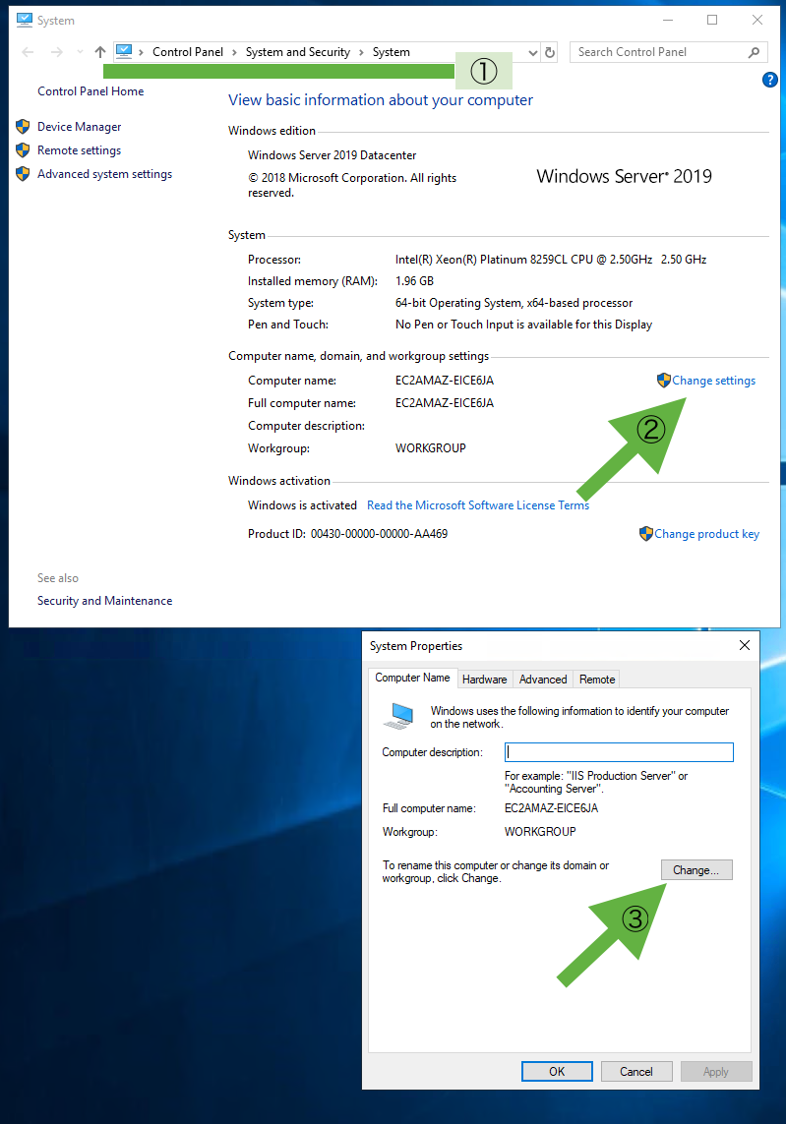
Task: Click the Up one level arrow
Action: (99, 52)
